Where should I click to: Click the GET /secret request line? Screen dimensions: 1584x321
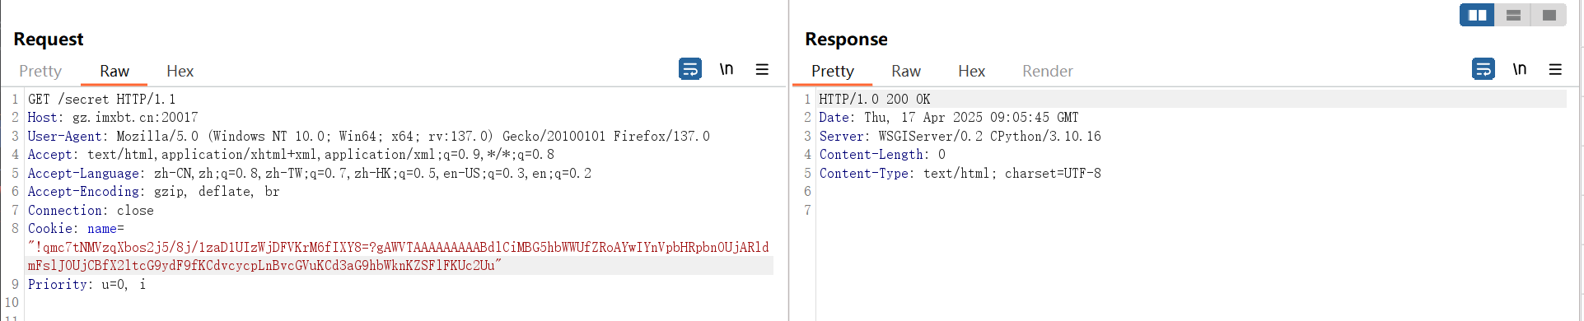point(101,99)
